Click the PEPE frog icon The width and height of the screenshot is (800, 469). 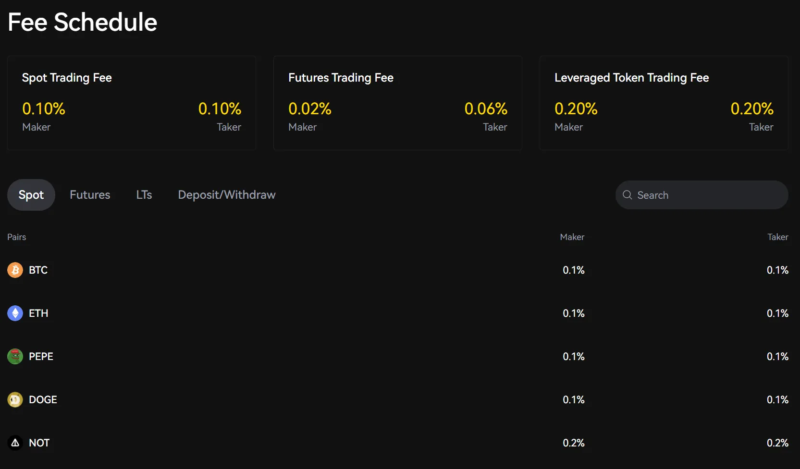[15, 357]
